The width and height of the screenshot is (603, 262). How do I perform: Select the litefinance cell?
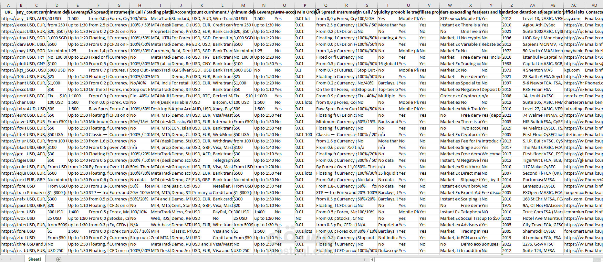pos(574,134)
